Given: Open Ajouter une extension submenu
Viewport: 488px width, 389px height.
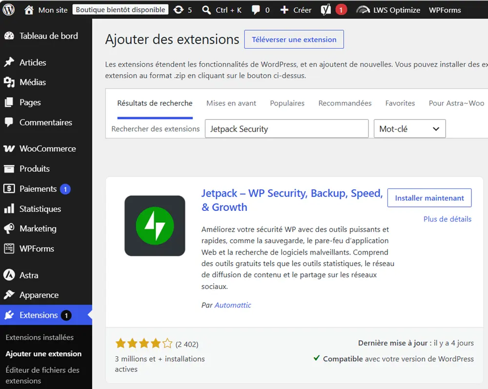Looking at the screenshot, I should coord(43,354).
